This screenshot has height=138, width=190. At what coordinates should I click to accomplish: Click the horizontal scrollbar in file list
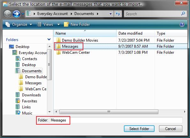click(109, 112)
